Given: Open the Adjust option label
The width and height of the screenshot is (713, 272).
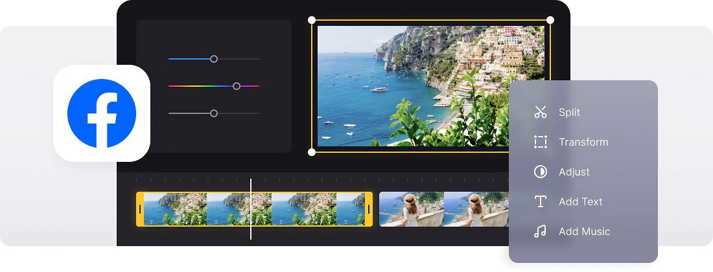Looking at the screenshot, I should coord(574,172).
